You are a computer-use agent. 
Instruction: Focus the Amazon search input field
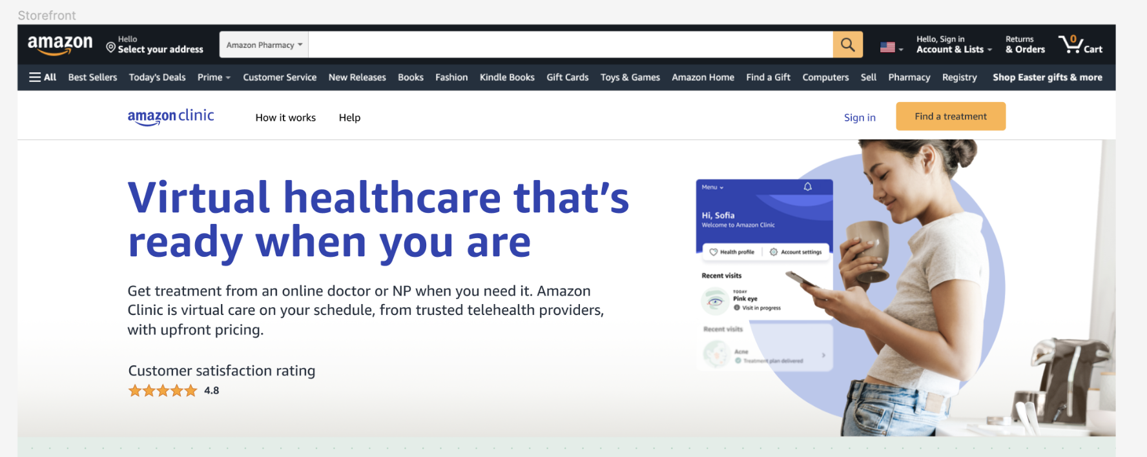point(571,45)
